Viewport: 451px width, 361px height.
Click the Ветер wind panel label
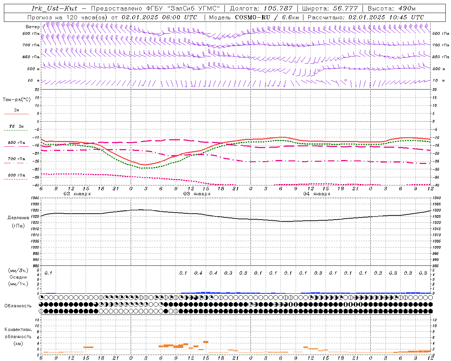[x=32, y=27]
